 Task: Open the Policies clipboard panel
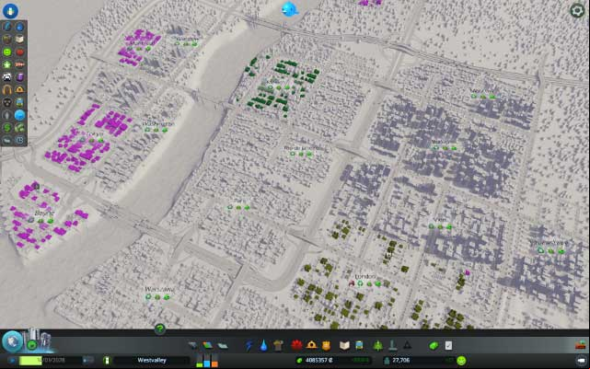tap(448, 345)
